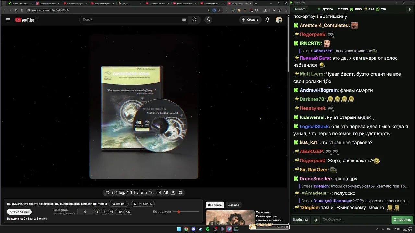Add +1 minute to the split
Screen dimensions: 415x233
coord(96,212)
